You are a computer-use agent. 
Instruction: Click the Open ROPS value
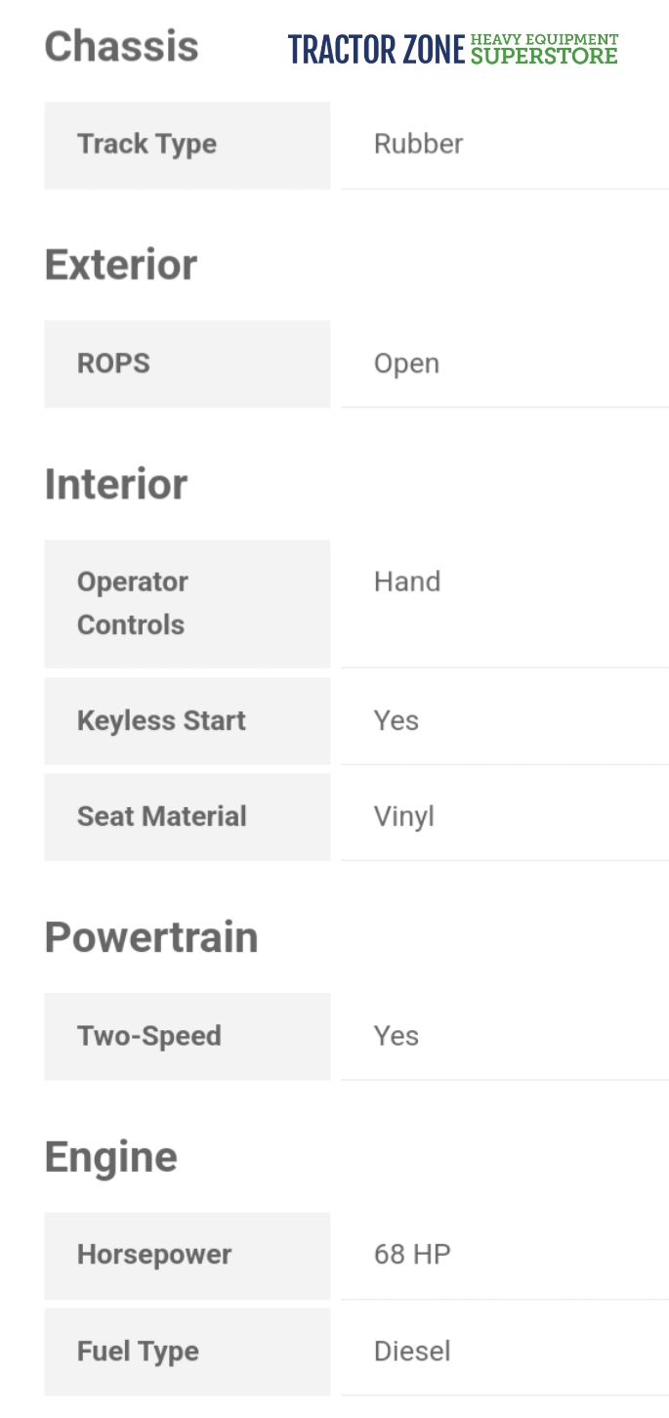click(x=406, y=364)
